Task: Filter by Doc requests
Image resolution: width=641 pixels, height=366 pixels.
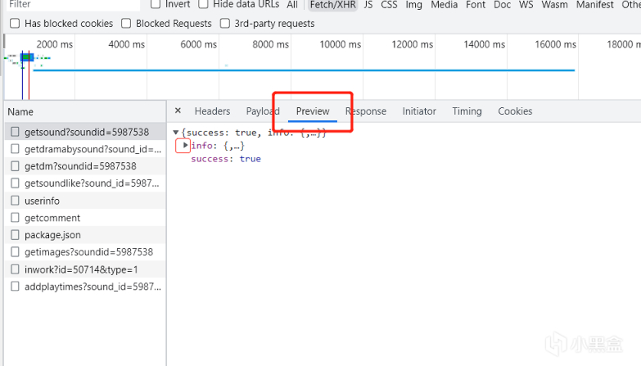Action: 502,4
